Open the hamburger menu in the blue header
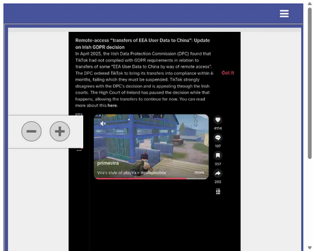Image resolution: width=313 pixels, height=251 pixels. click(284, 14)
